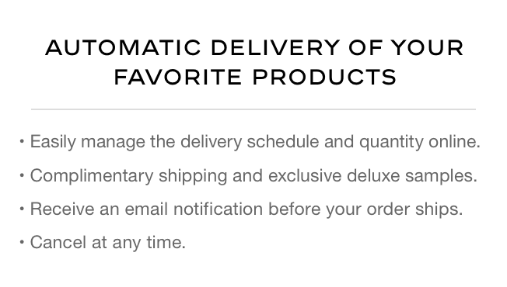Click the words "exclusive deluxe samples."
Viewport: 507px width, 287px height.
[x=372, y=176]
